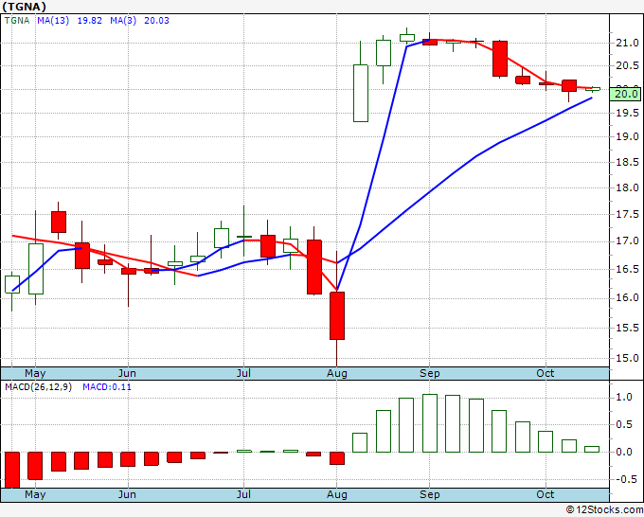Click Jul on the MACD time axis

pyautogui.click(x=243, y=495)
